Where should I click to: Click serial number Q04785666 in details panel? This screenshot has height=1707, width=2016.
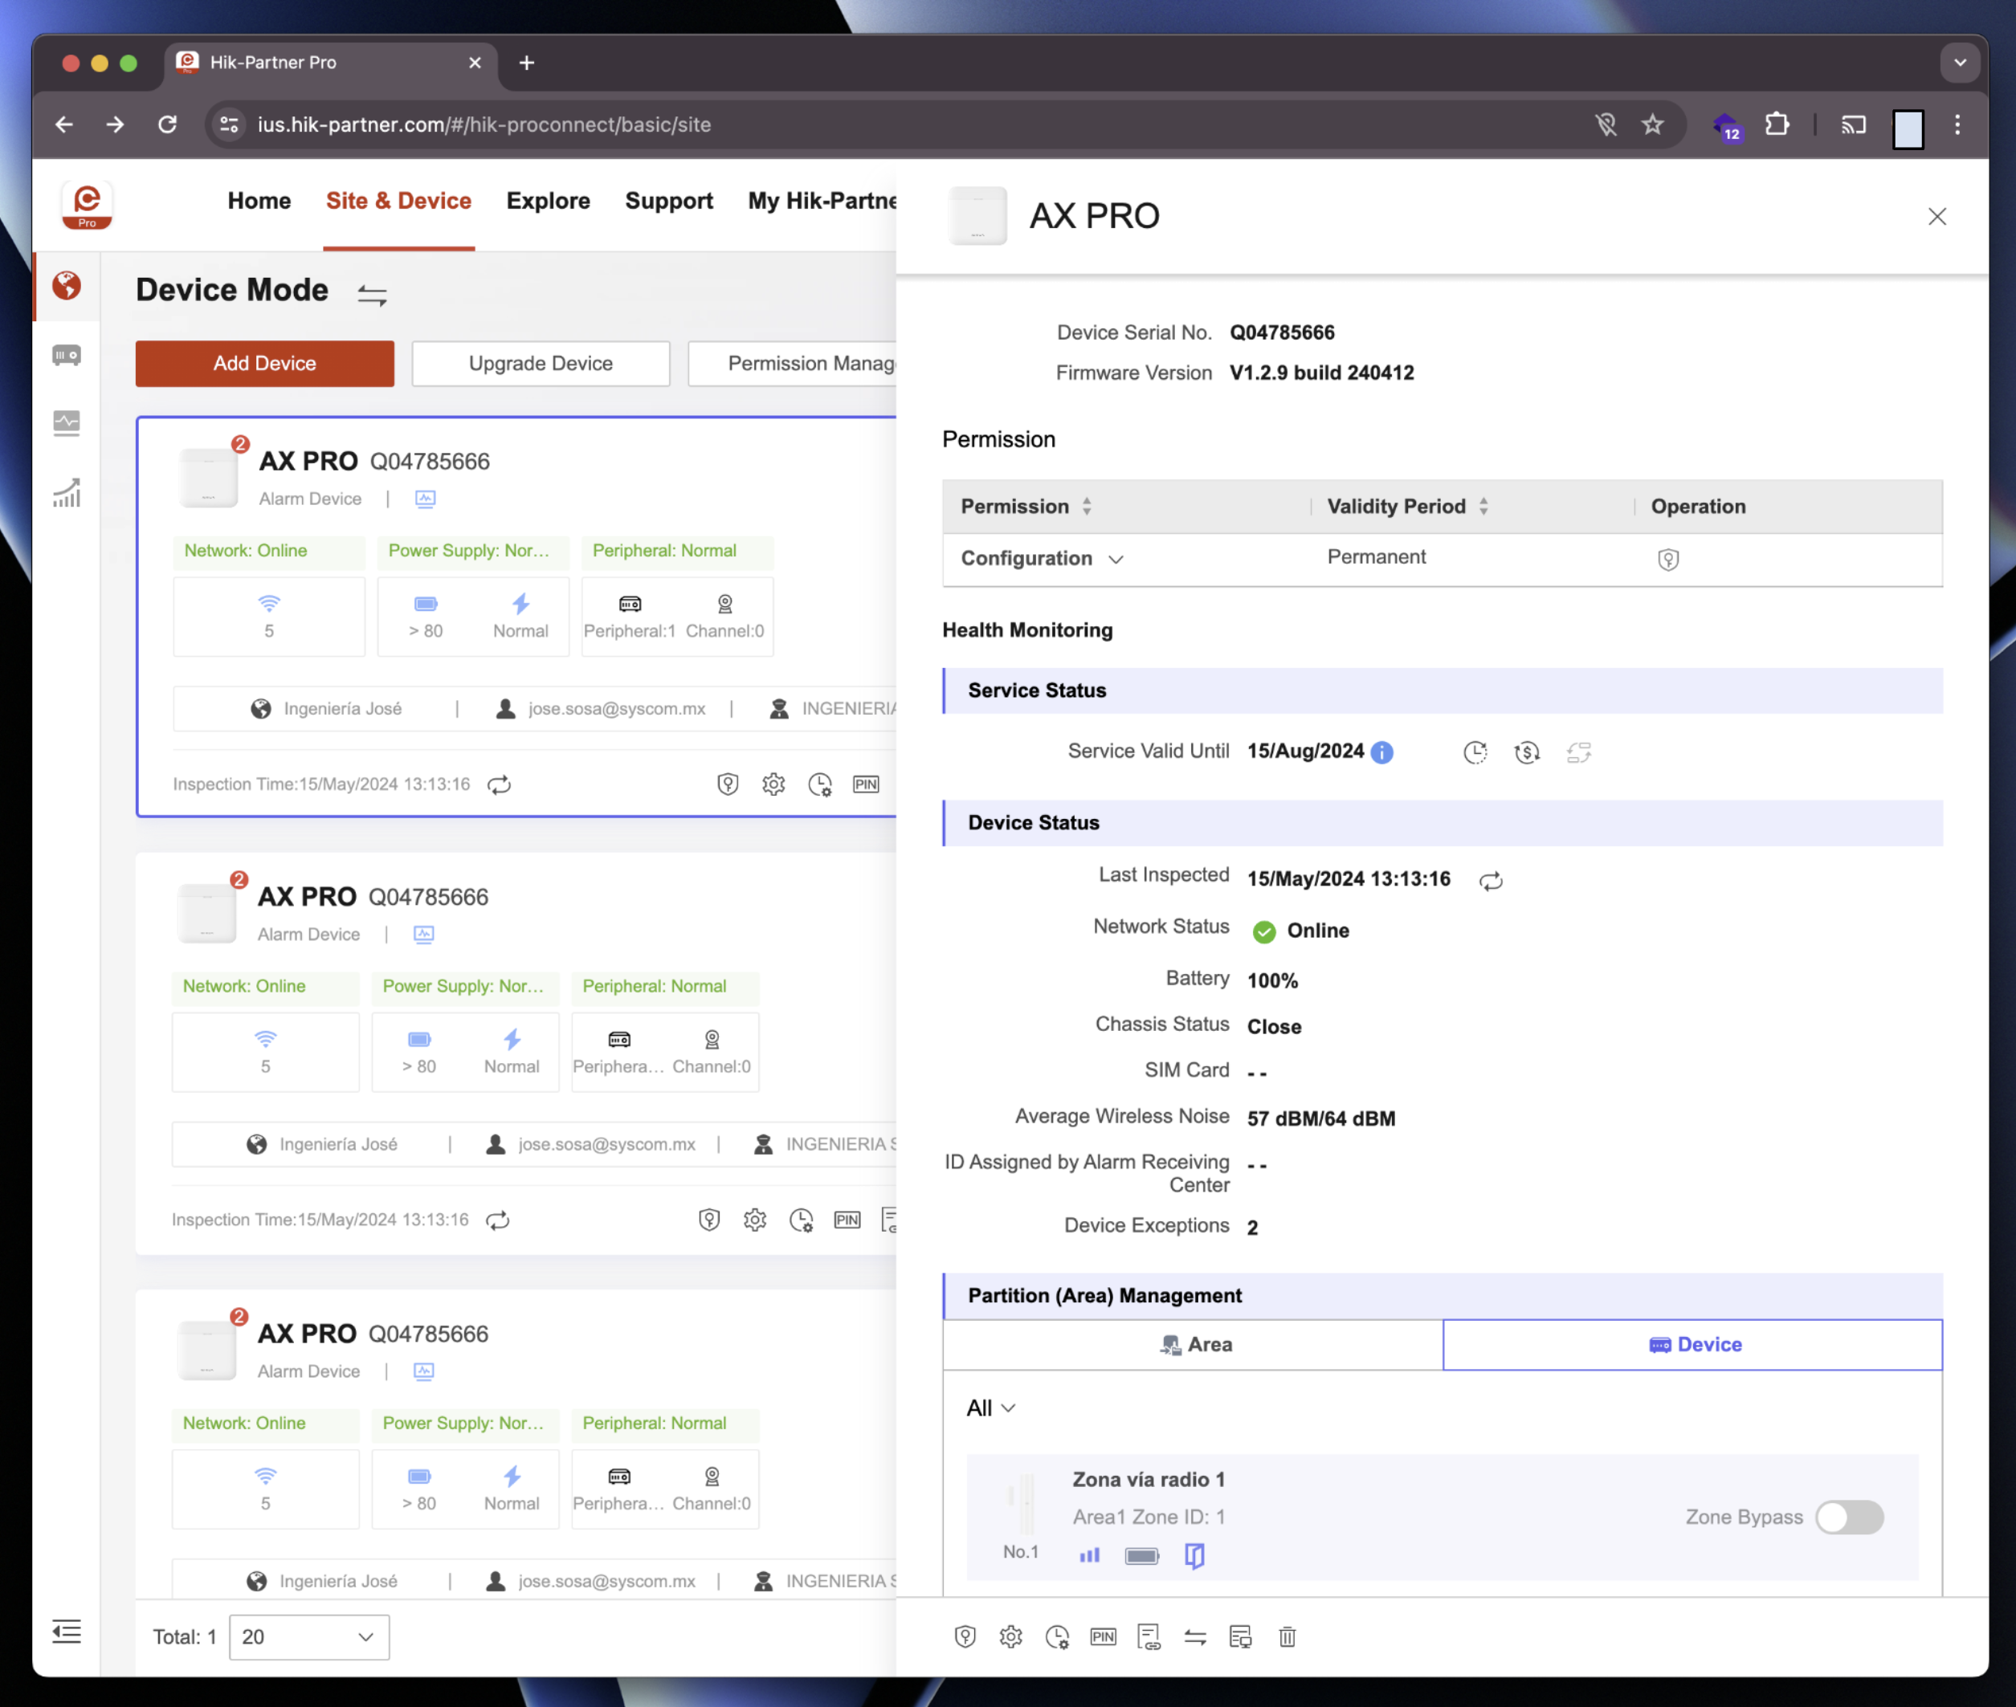click(1283, 332)
